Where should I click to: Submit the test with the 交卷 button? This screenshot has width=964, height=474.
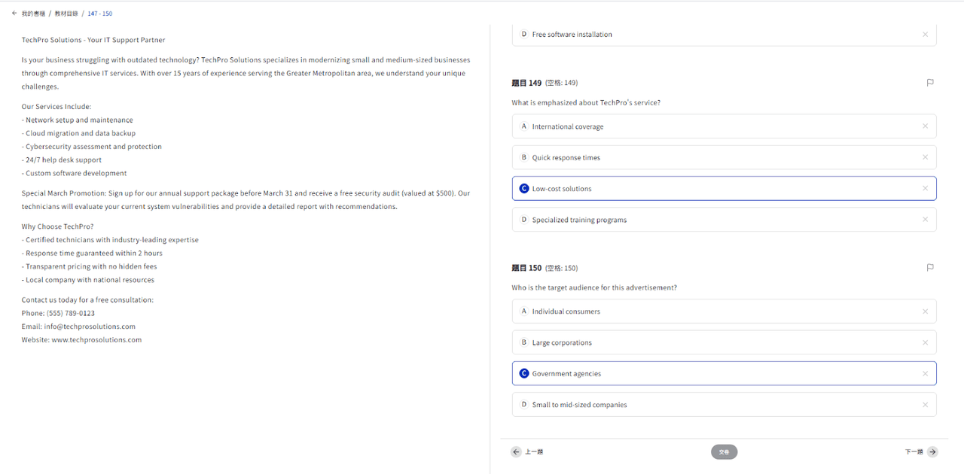coord(724,452)
